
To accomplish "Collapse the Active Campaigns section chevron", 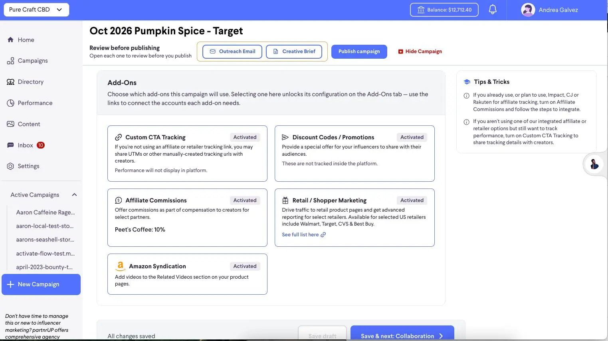I will tap(74, 195).
